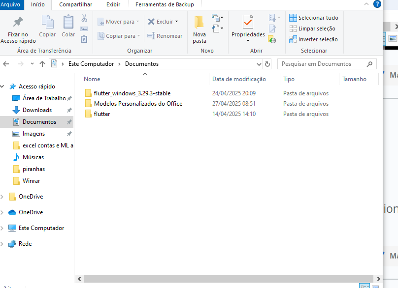The height and width of the screenshot is (288, 398).
Task: Go forward with the right arrow
Action: click(20, 64)
